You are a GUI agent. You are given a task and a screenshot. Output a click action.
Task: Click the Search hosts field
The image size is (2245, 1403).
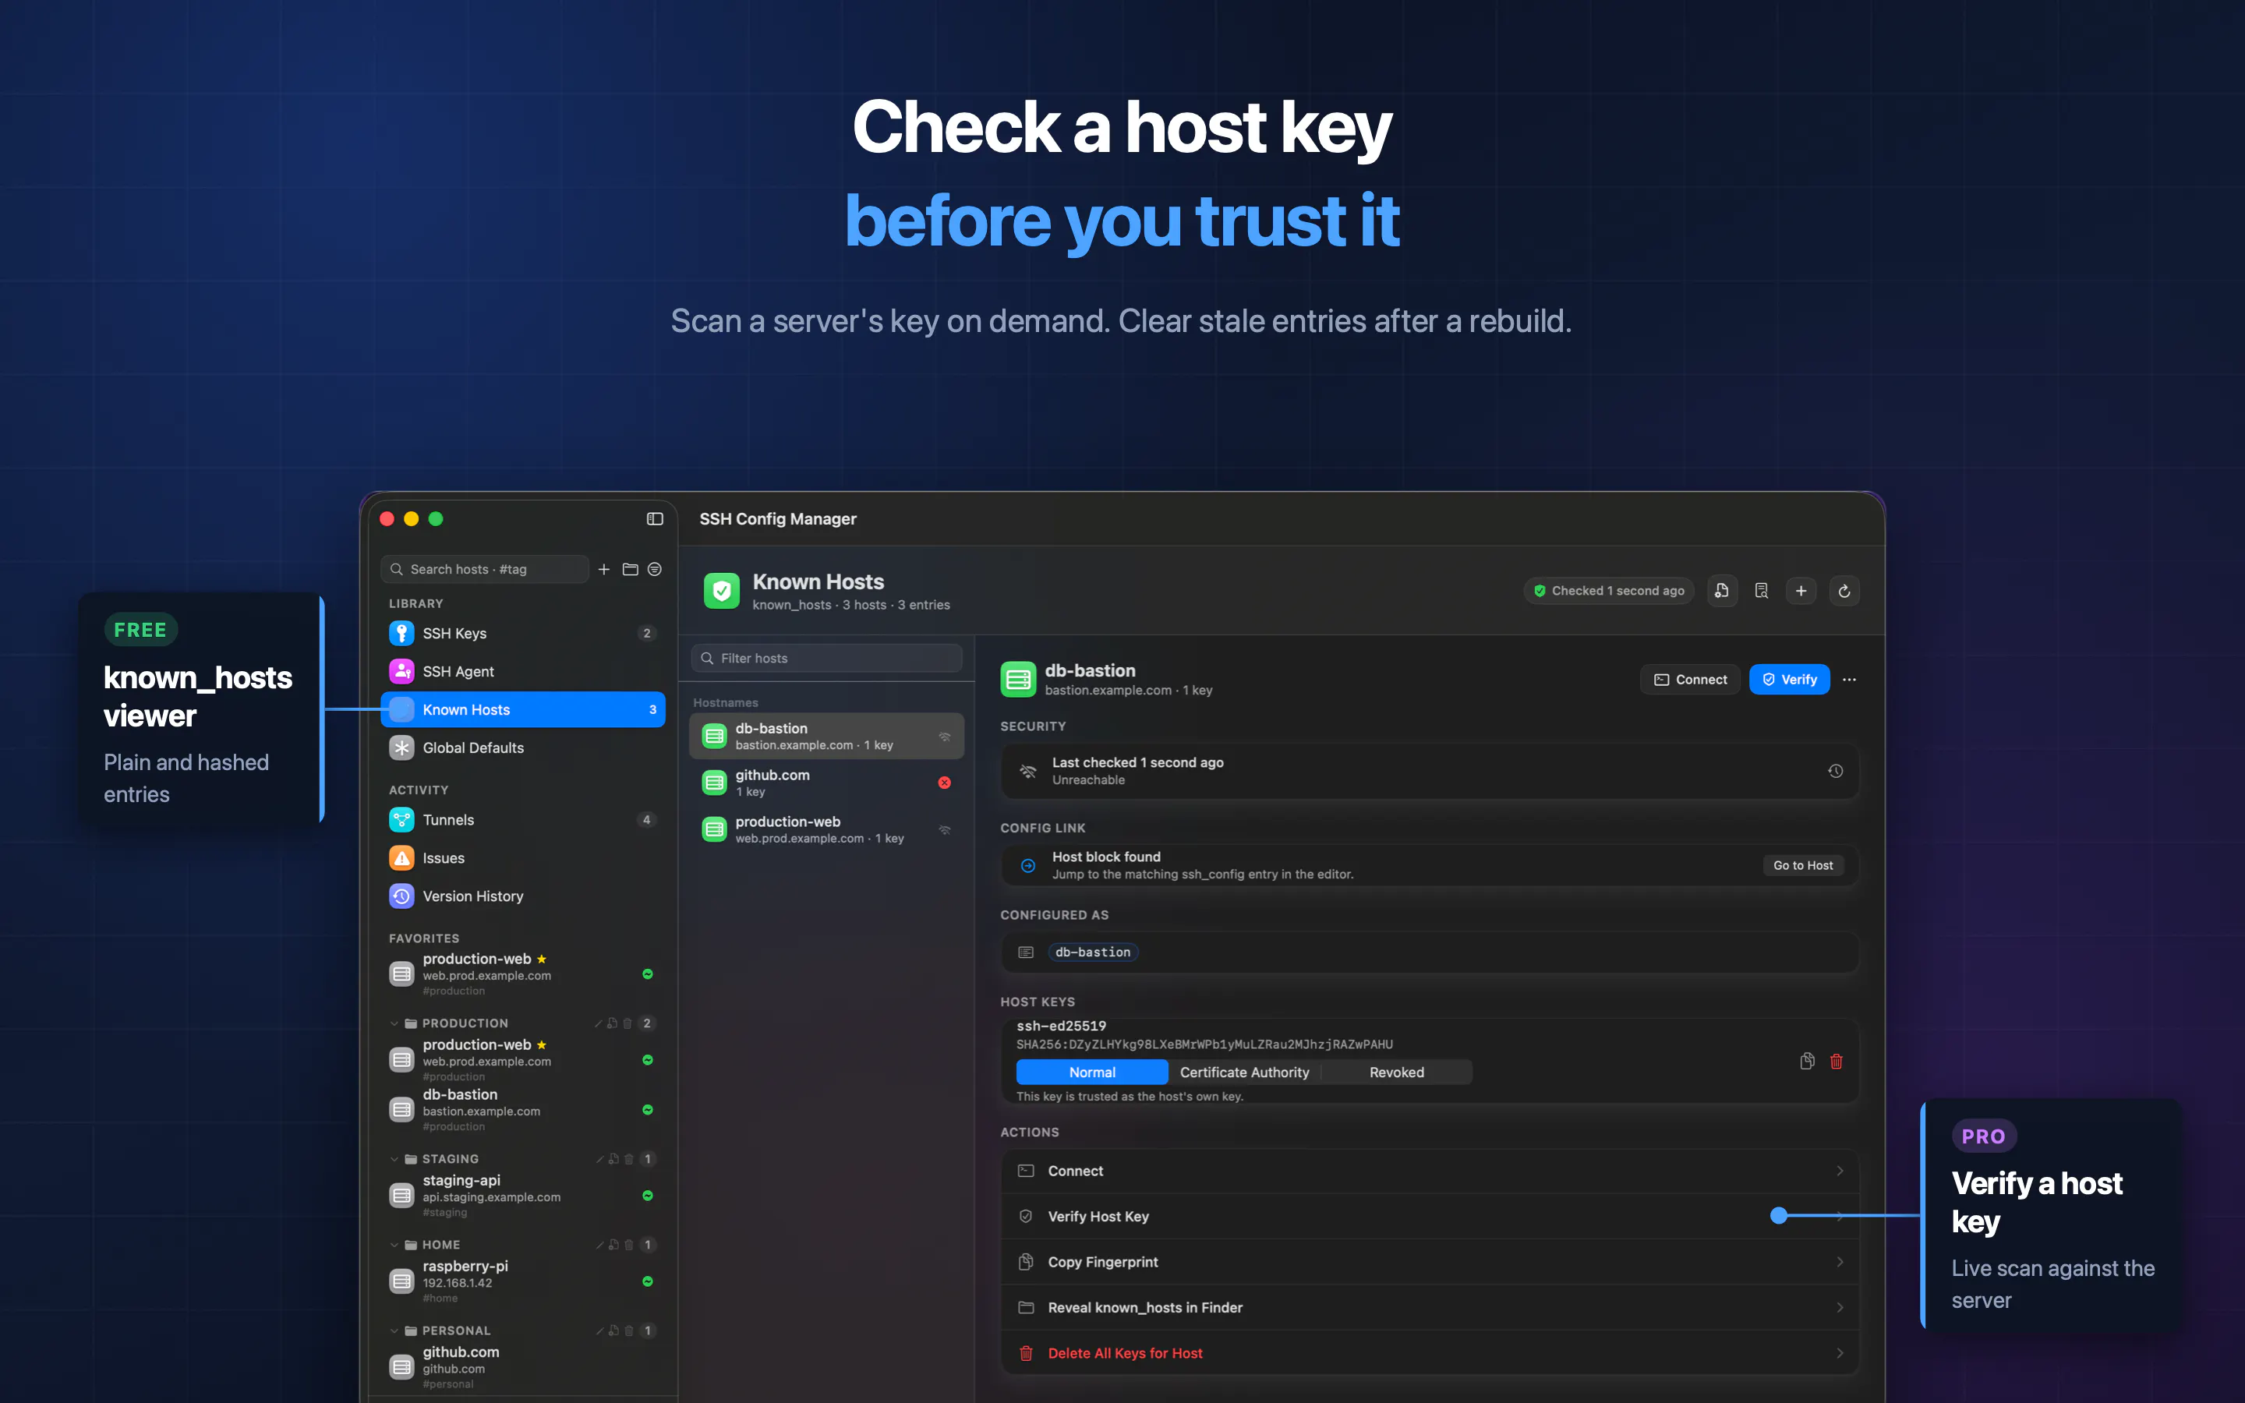click(x=484, y=569)
